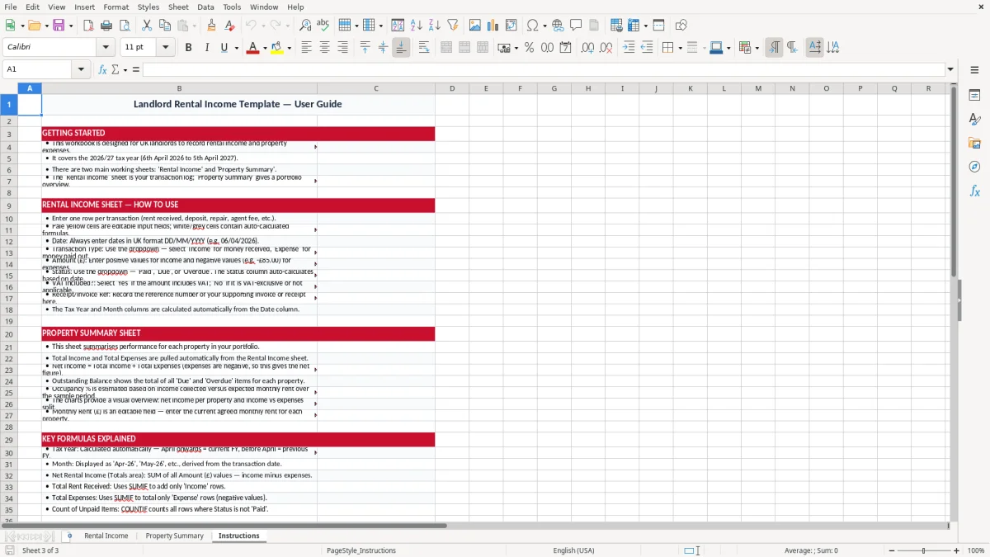
Task: Toggle Align Bottom
Action: pos(401,48)
